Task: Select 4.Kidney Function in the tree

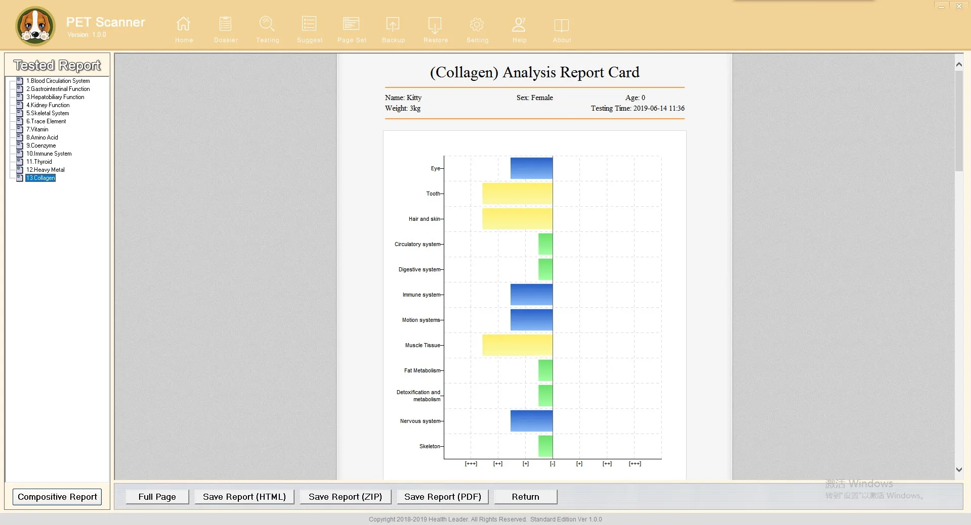Action: point(48,105)
